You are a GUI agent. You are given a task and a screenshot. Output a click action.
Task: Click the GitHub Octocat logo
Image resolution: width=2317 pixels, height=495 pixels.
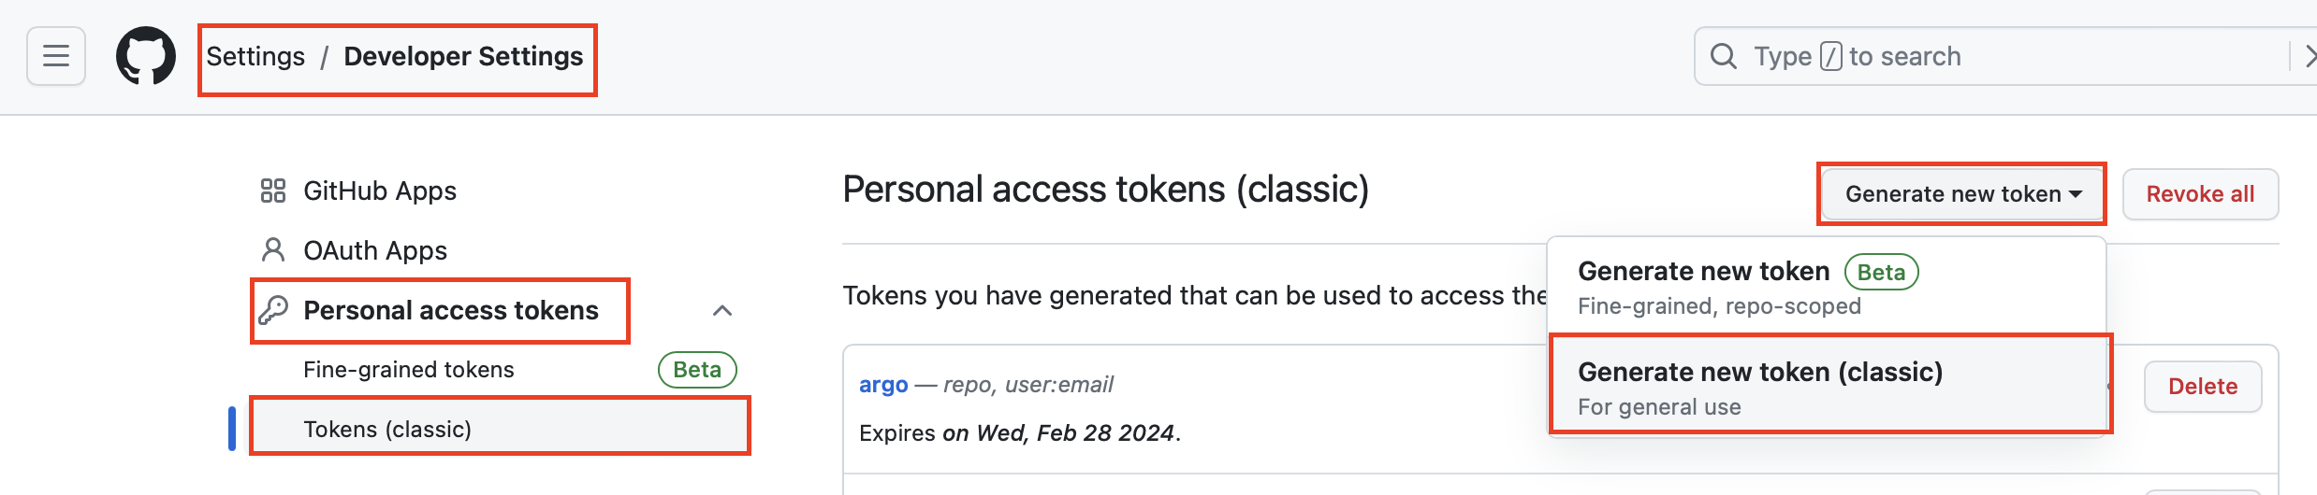(x=146, y=56)
